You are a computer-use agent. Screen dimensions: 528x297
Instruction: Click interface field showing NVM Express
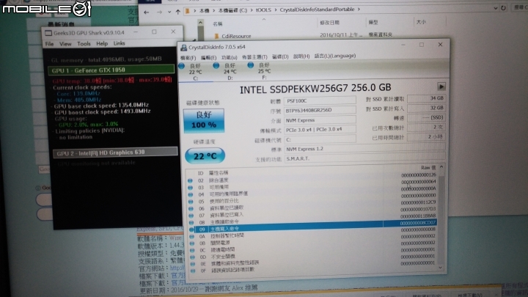pyautogui.click(x=320, y=120)
